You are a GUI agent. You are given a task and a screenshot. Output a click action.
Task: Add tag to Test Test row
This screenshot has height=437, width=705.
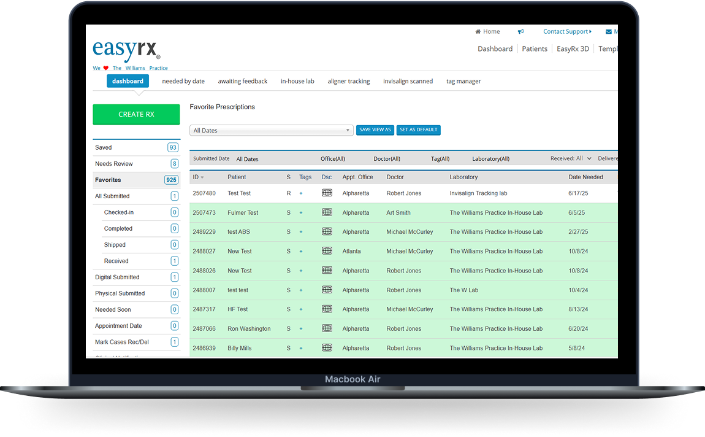point(301,193)
